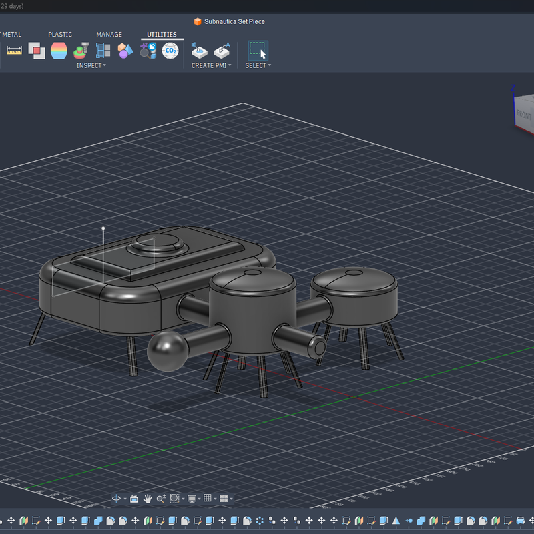Screen dimensions: 534x534
Task: Open the CO2 sustainability insights tool
Action: 170,51
